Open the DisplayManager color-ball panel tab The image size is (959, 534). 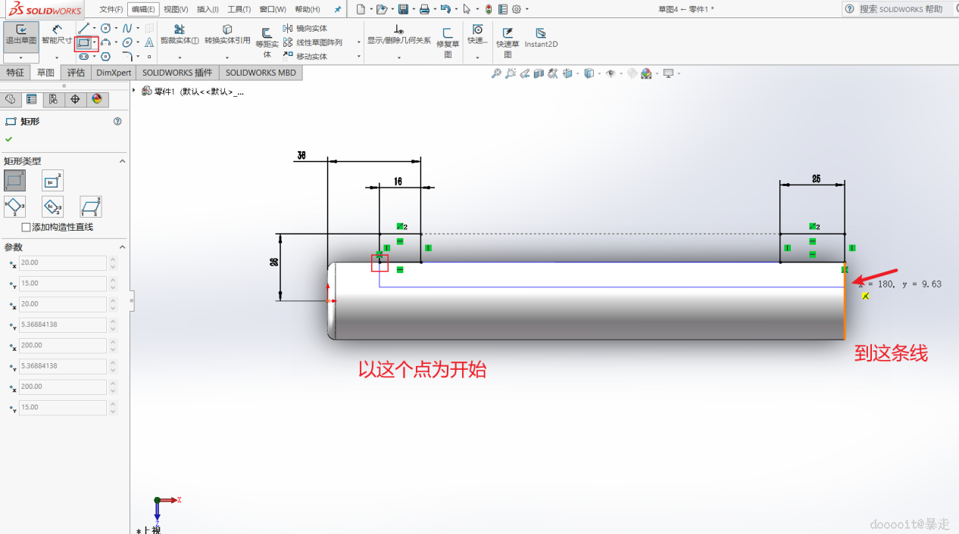[97, 99]
